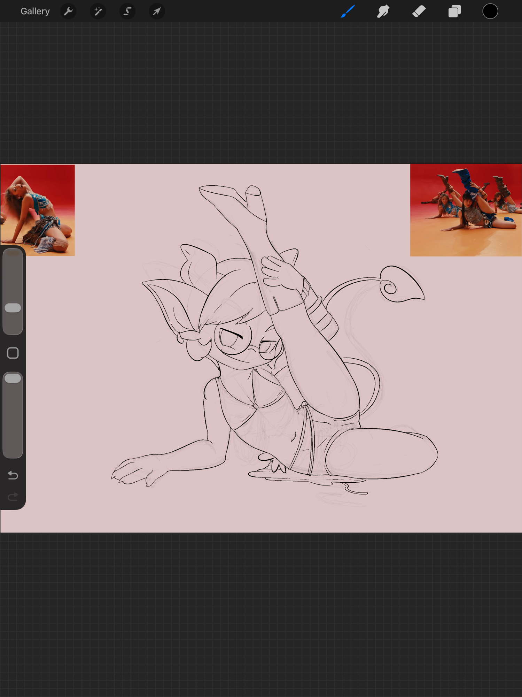522x697 pixels.
Task: Select the Paint brush tool
Action: click(348, 12)
